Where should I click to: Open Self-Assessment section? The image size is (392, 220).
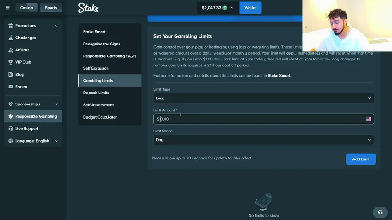(x=110, y=105)
